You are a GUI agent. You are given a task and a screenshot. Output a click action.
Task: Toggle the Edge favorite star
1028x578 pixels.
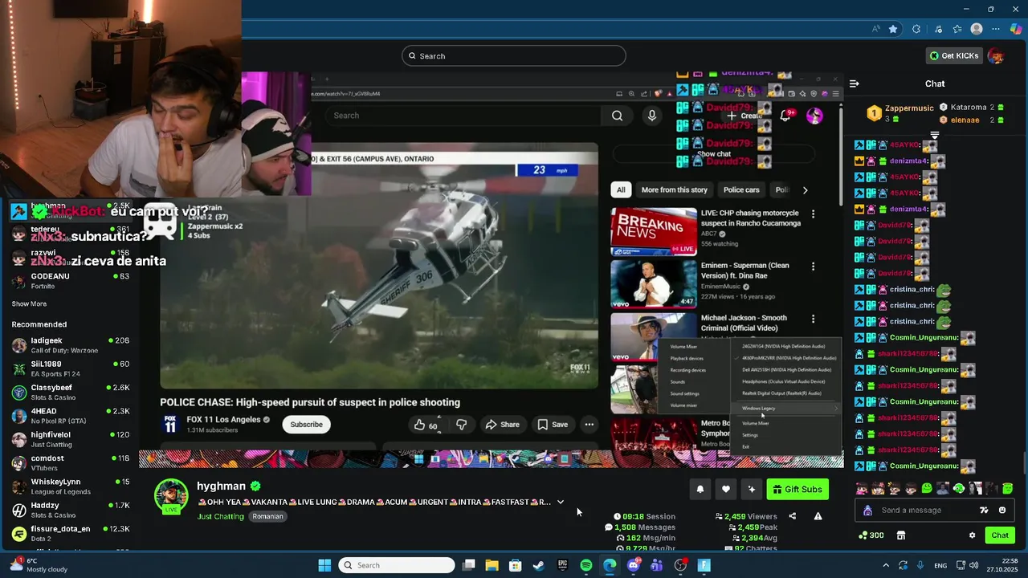point(893,29)
